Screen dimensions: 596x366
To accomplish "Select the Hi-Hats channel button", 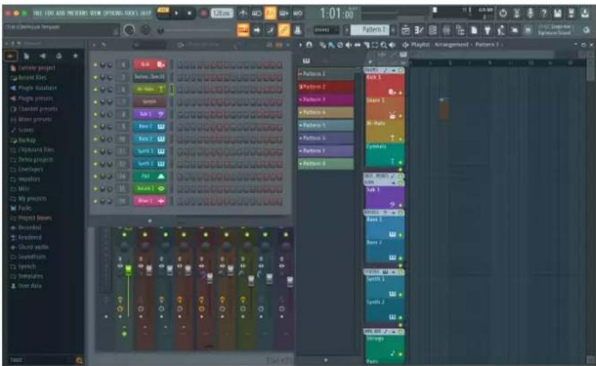I will [150, 90].
